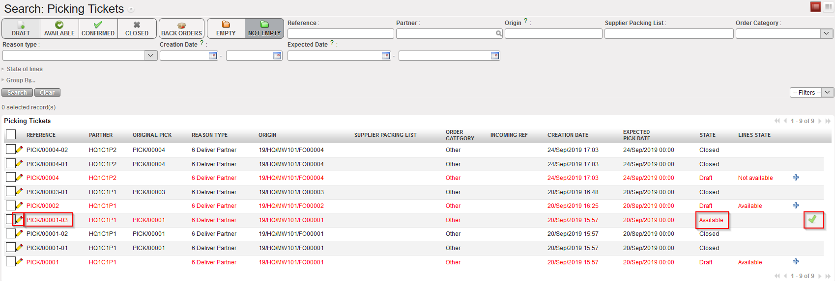Click the green checkmark on PICK/00001-03 row
Screen dimensions: 835x281
(x=812, y=220)
